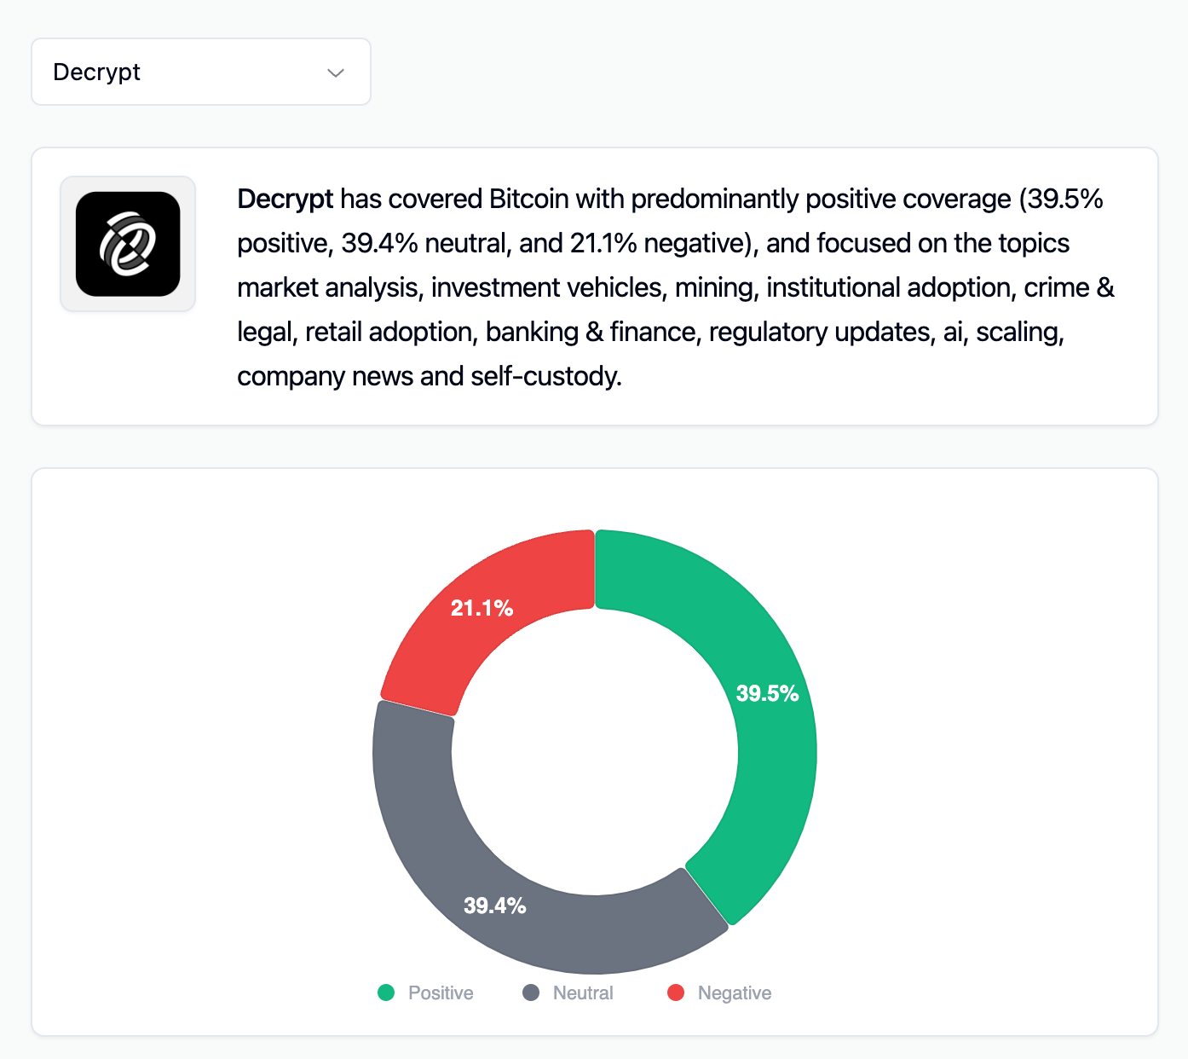Open the Decrypt source selector dropdown
This screenshot has height=1059, width=1188.
coord(200,72)
